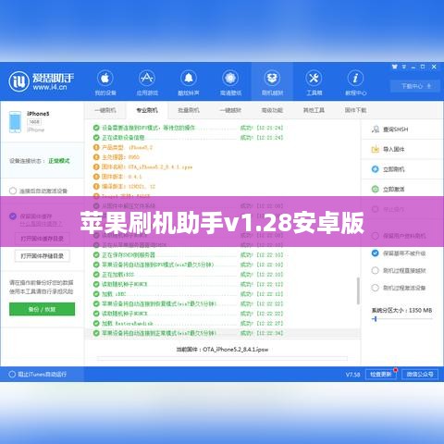Click the www.i4.cn website text
Image resolution: width=444 pixels, height=444 pixels.
[50, 87]
